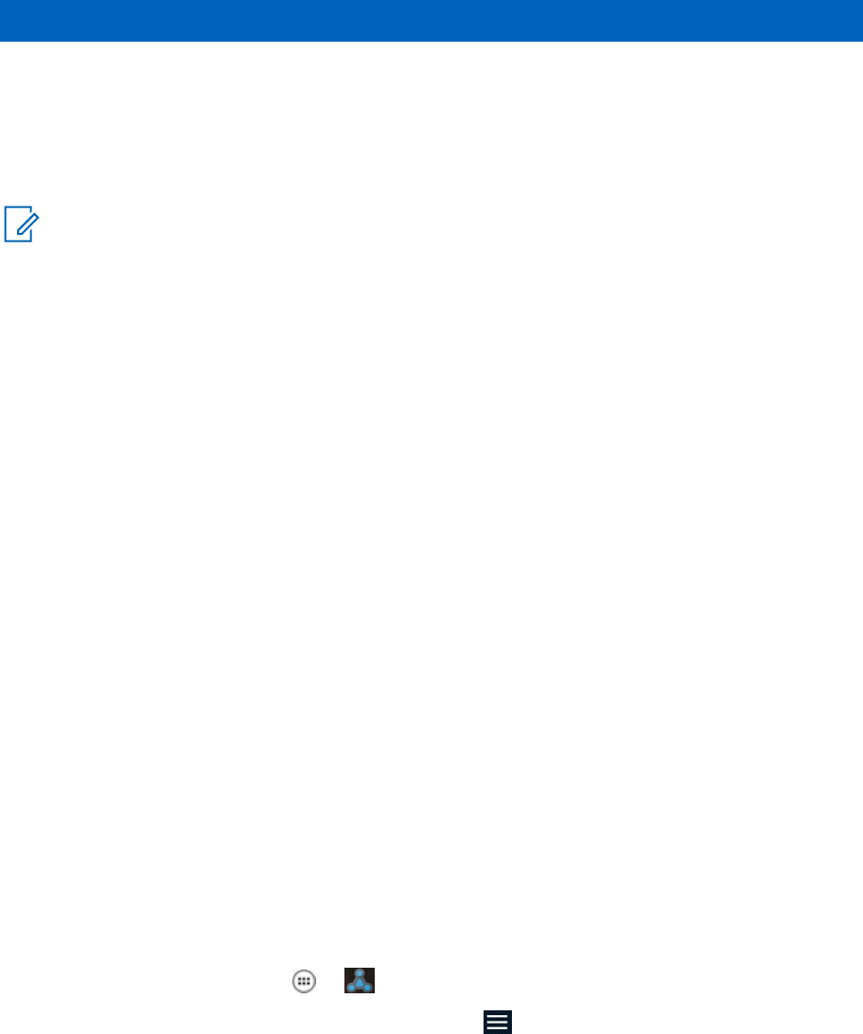
Task: Tap the circled dots app drawer icon
Action: 304,981
